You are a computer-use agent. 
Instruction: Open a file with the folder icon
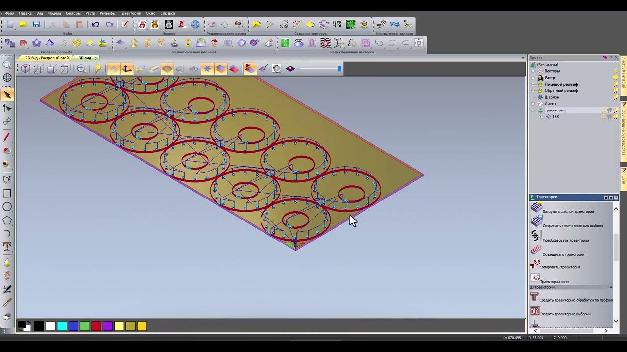coord(23,24)
